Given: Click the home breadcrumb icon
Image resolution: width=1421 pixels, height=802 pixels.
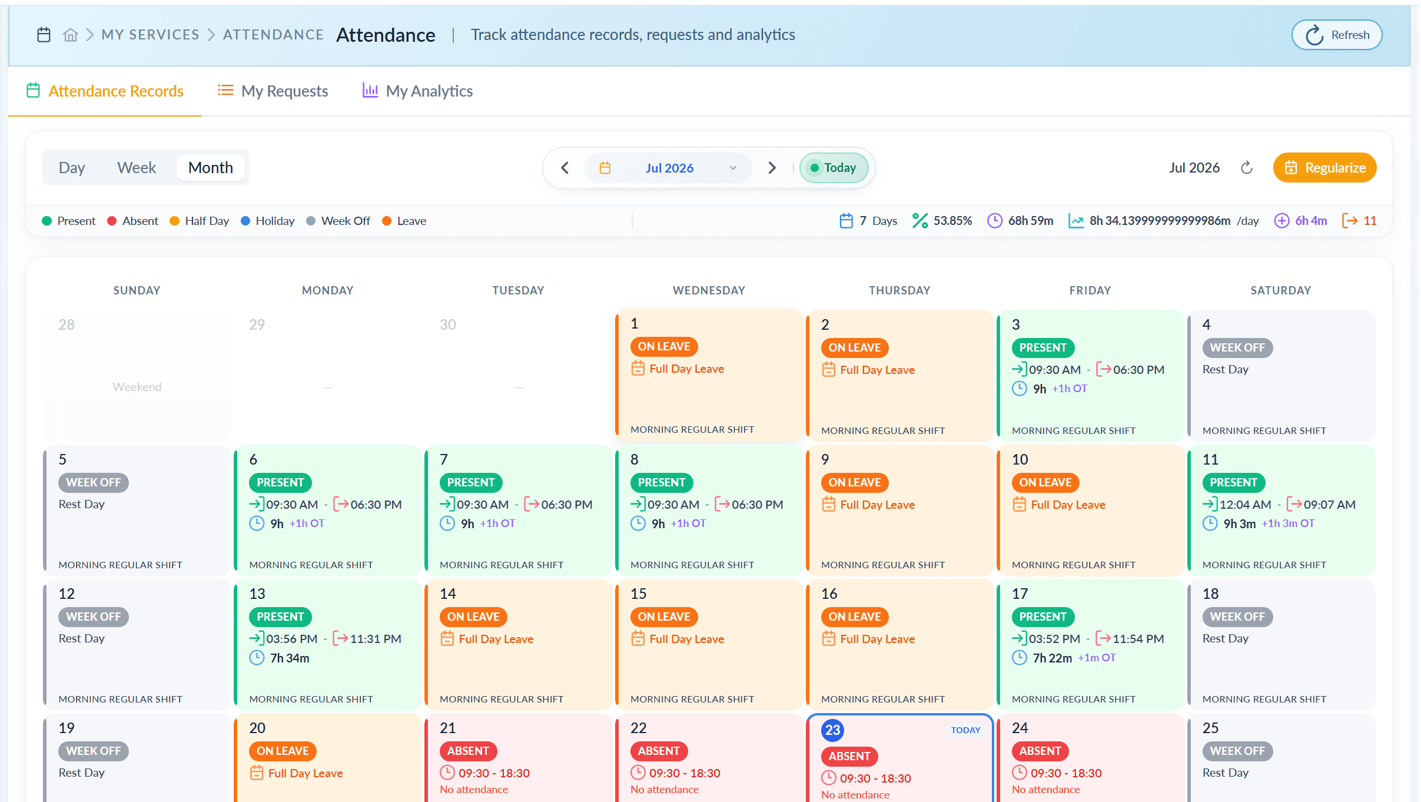Looking at the screenshot, I should tap(71, 35).
